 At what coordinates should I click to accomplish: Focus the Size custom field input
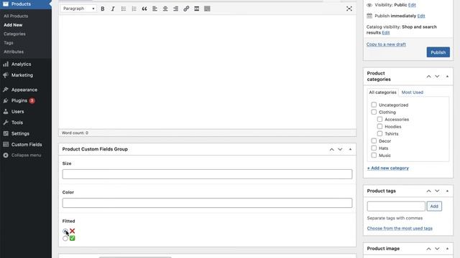(207, 174)
